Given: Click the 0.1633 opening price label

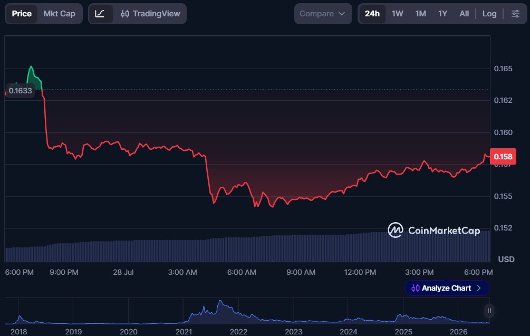Looking at the screenshot, I should point(20,91).
